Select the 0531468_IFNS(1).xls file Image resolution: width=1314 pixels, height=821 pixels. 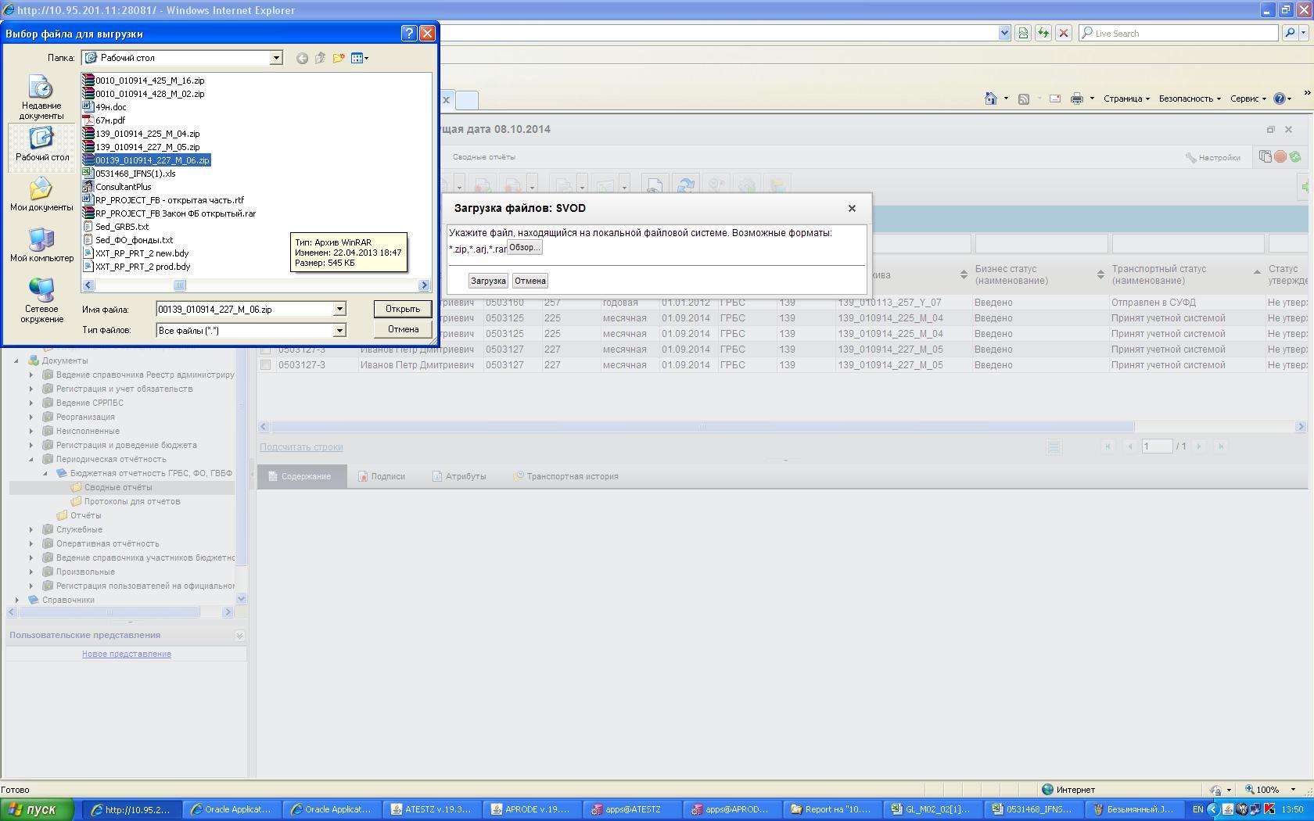click(x=135, y=174)
